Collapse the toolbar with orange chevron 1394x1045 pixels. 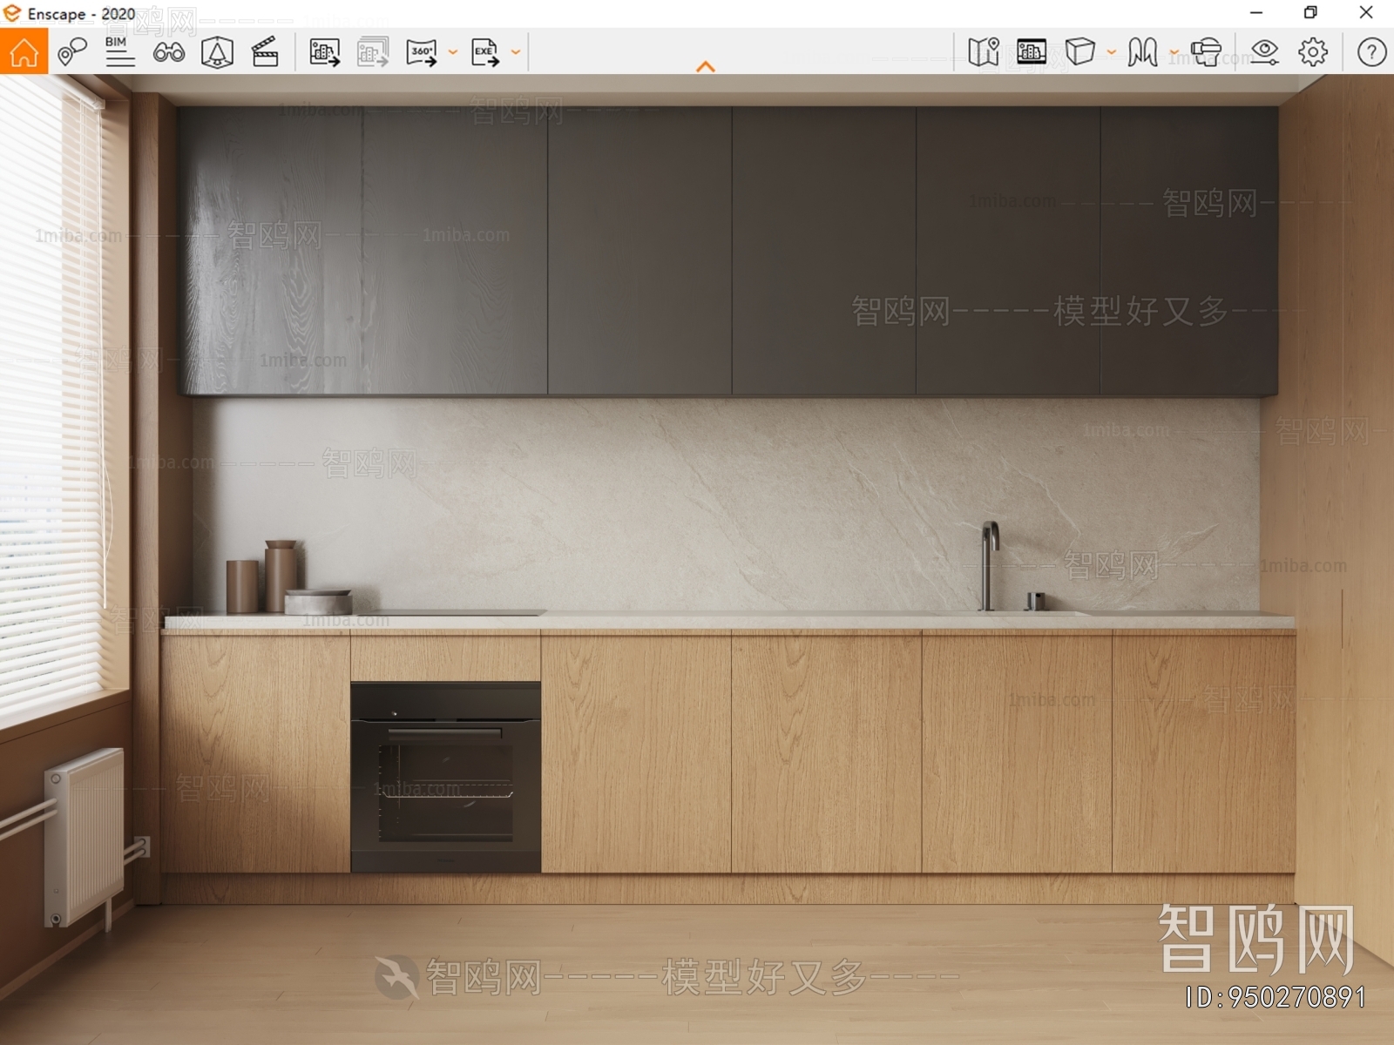pyautogui.click(x=706, y=66)
